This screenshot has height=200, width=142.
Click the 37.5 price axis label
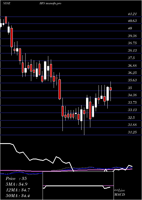coord(131,58)
